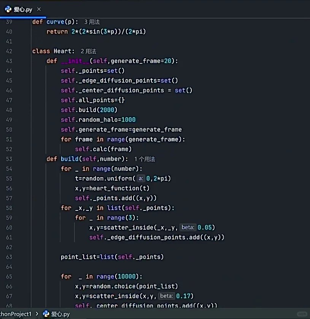Click 'self._edge_diffusion_points=set()' line
Screen dimensions: 310x319
coord(119,80)
